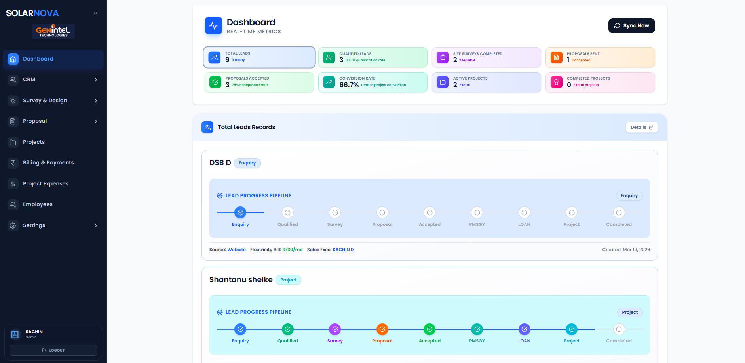The height and width of the screenshot is (363, 745).
Task: Click the Billing & Payments rupee icon
Action: tap(13, 163)
